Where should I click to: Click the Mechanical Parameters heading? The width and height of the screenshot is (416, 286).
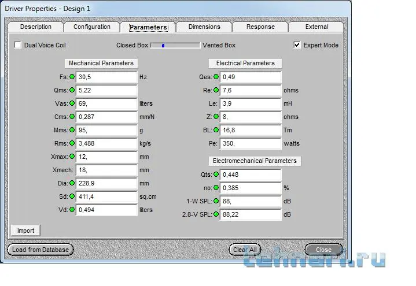point(101,63)
